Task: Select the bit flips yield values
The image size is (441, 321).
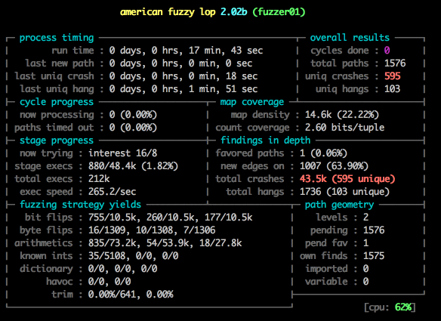Action: tap(170, 218)
